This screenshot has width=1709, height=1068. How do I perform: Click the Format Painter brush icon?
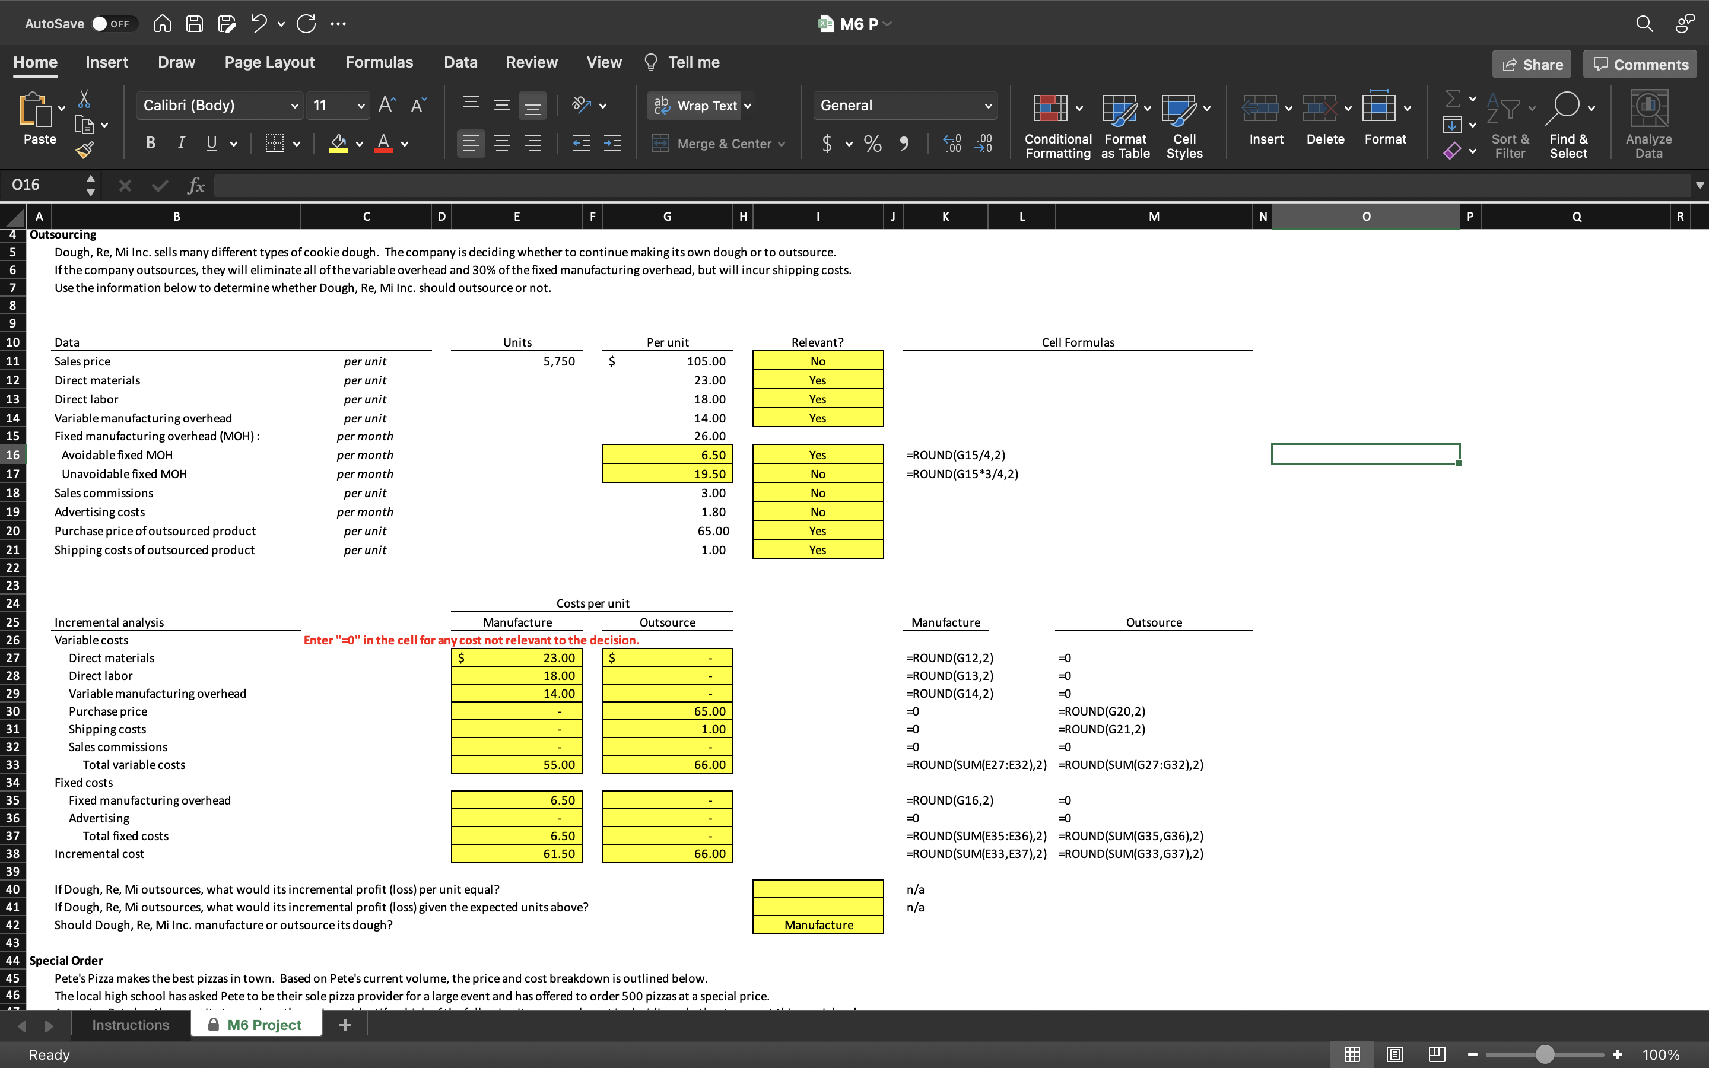coord(84,150)
